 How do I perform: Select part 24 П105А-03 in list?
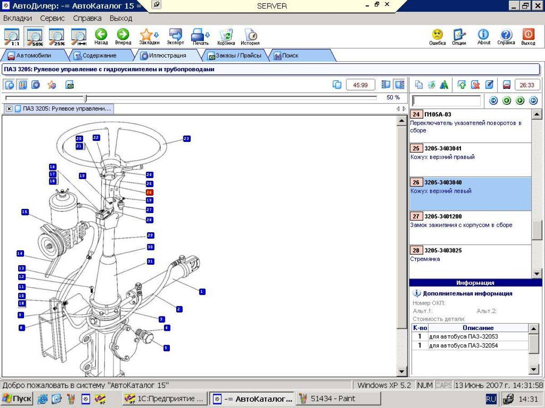pyautogui.click(x=470, y=126)
